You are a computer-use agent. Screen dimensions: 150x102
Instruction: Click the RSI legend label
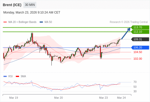pos(10,76)
